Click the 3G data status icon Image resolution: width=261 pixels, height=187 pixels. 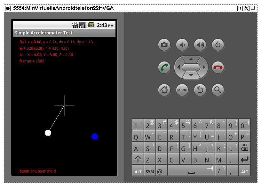click(x=75, y=25)
